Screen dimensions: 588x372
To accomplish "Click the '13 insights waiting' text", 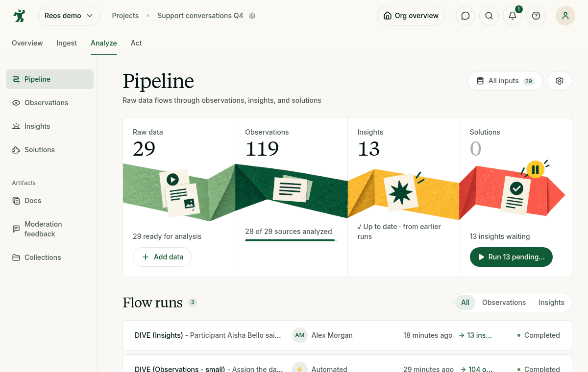I will tap(500, 236).
